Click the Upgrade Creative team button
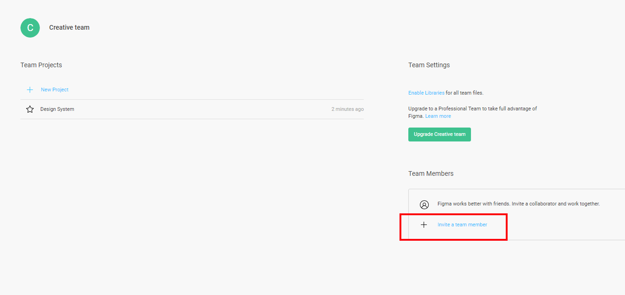 coord(439,135)
